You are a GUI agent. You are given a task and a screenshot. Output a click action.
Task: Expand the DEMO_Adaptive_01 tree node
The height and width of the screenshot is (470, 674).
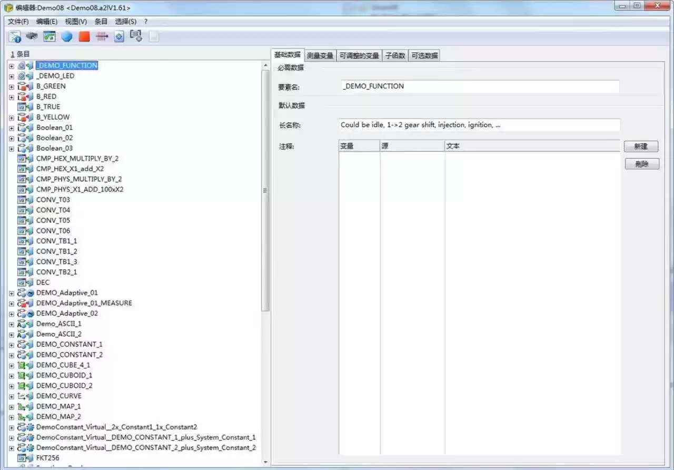pos(12,293)
